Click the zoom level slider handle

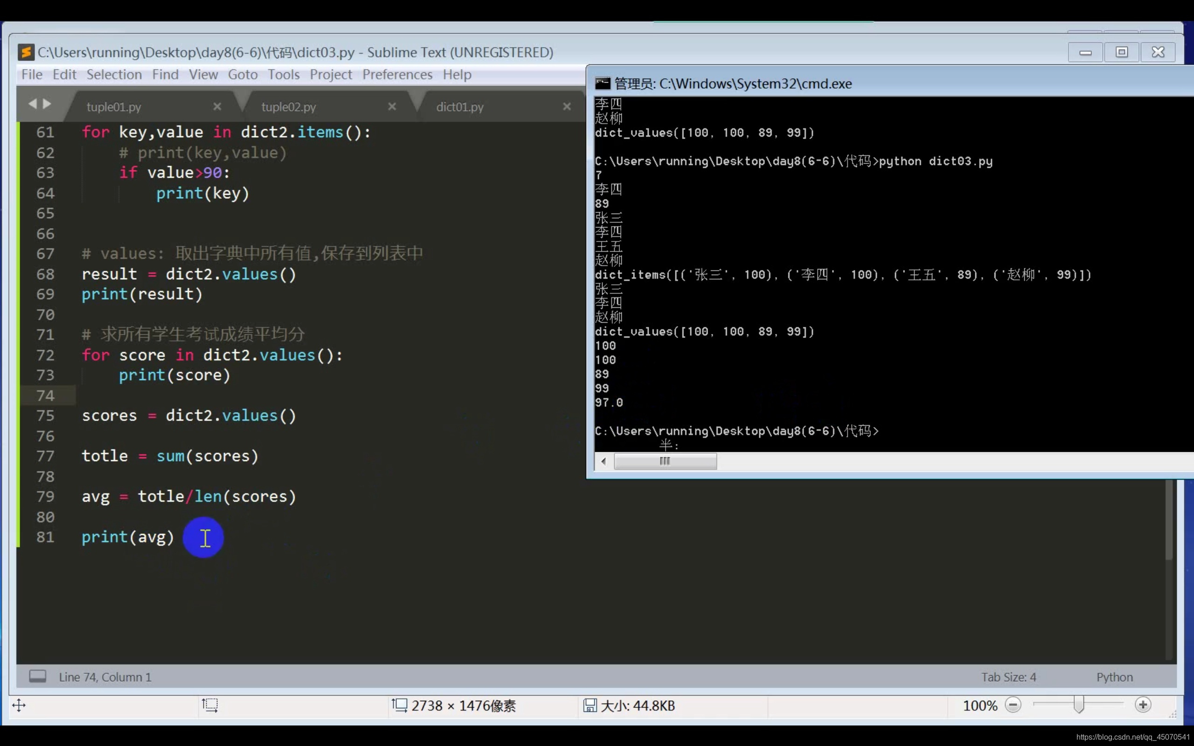[1079, 705]
